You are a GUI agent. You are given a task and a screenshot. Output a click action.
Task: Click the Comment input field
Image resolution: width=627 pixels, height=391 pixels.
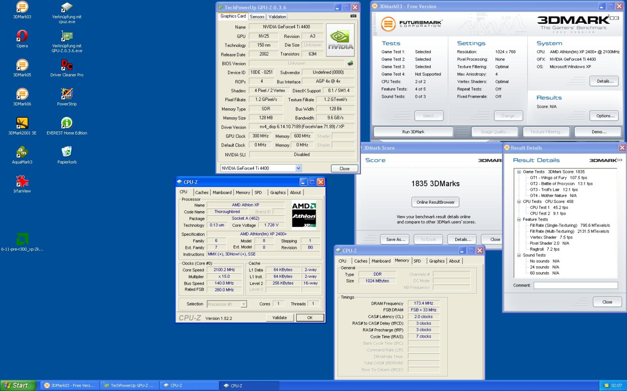tap(575, 285)
